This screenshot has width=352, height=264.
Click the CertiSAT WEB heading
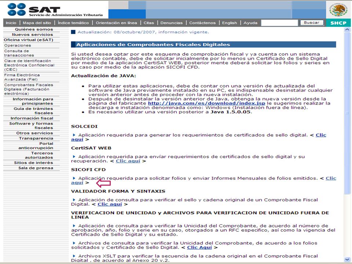point(91,148)
